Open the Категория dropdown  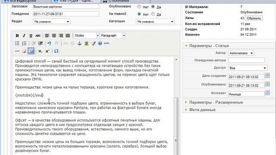(x=155, y=22)
